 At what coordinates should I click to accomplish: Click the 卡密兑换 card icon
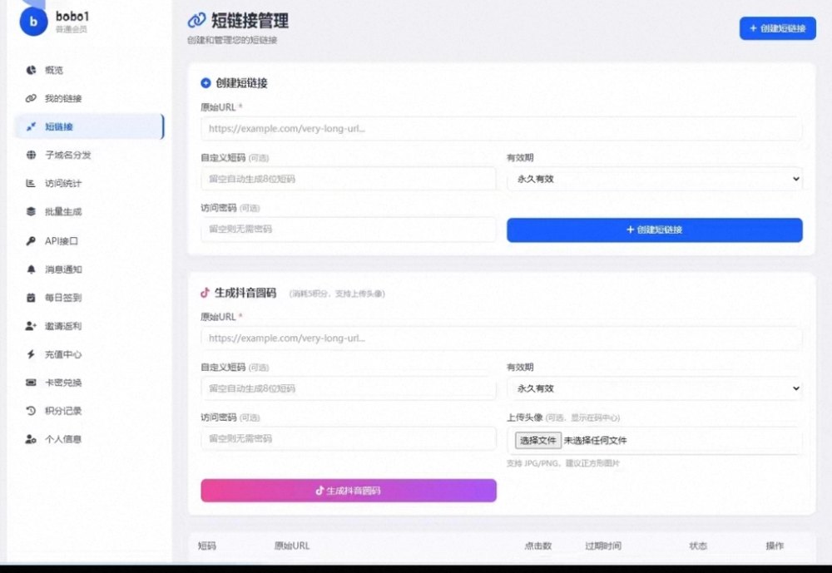31,382
